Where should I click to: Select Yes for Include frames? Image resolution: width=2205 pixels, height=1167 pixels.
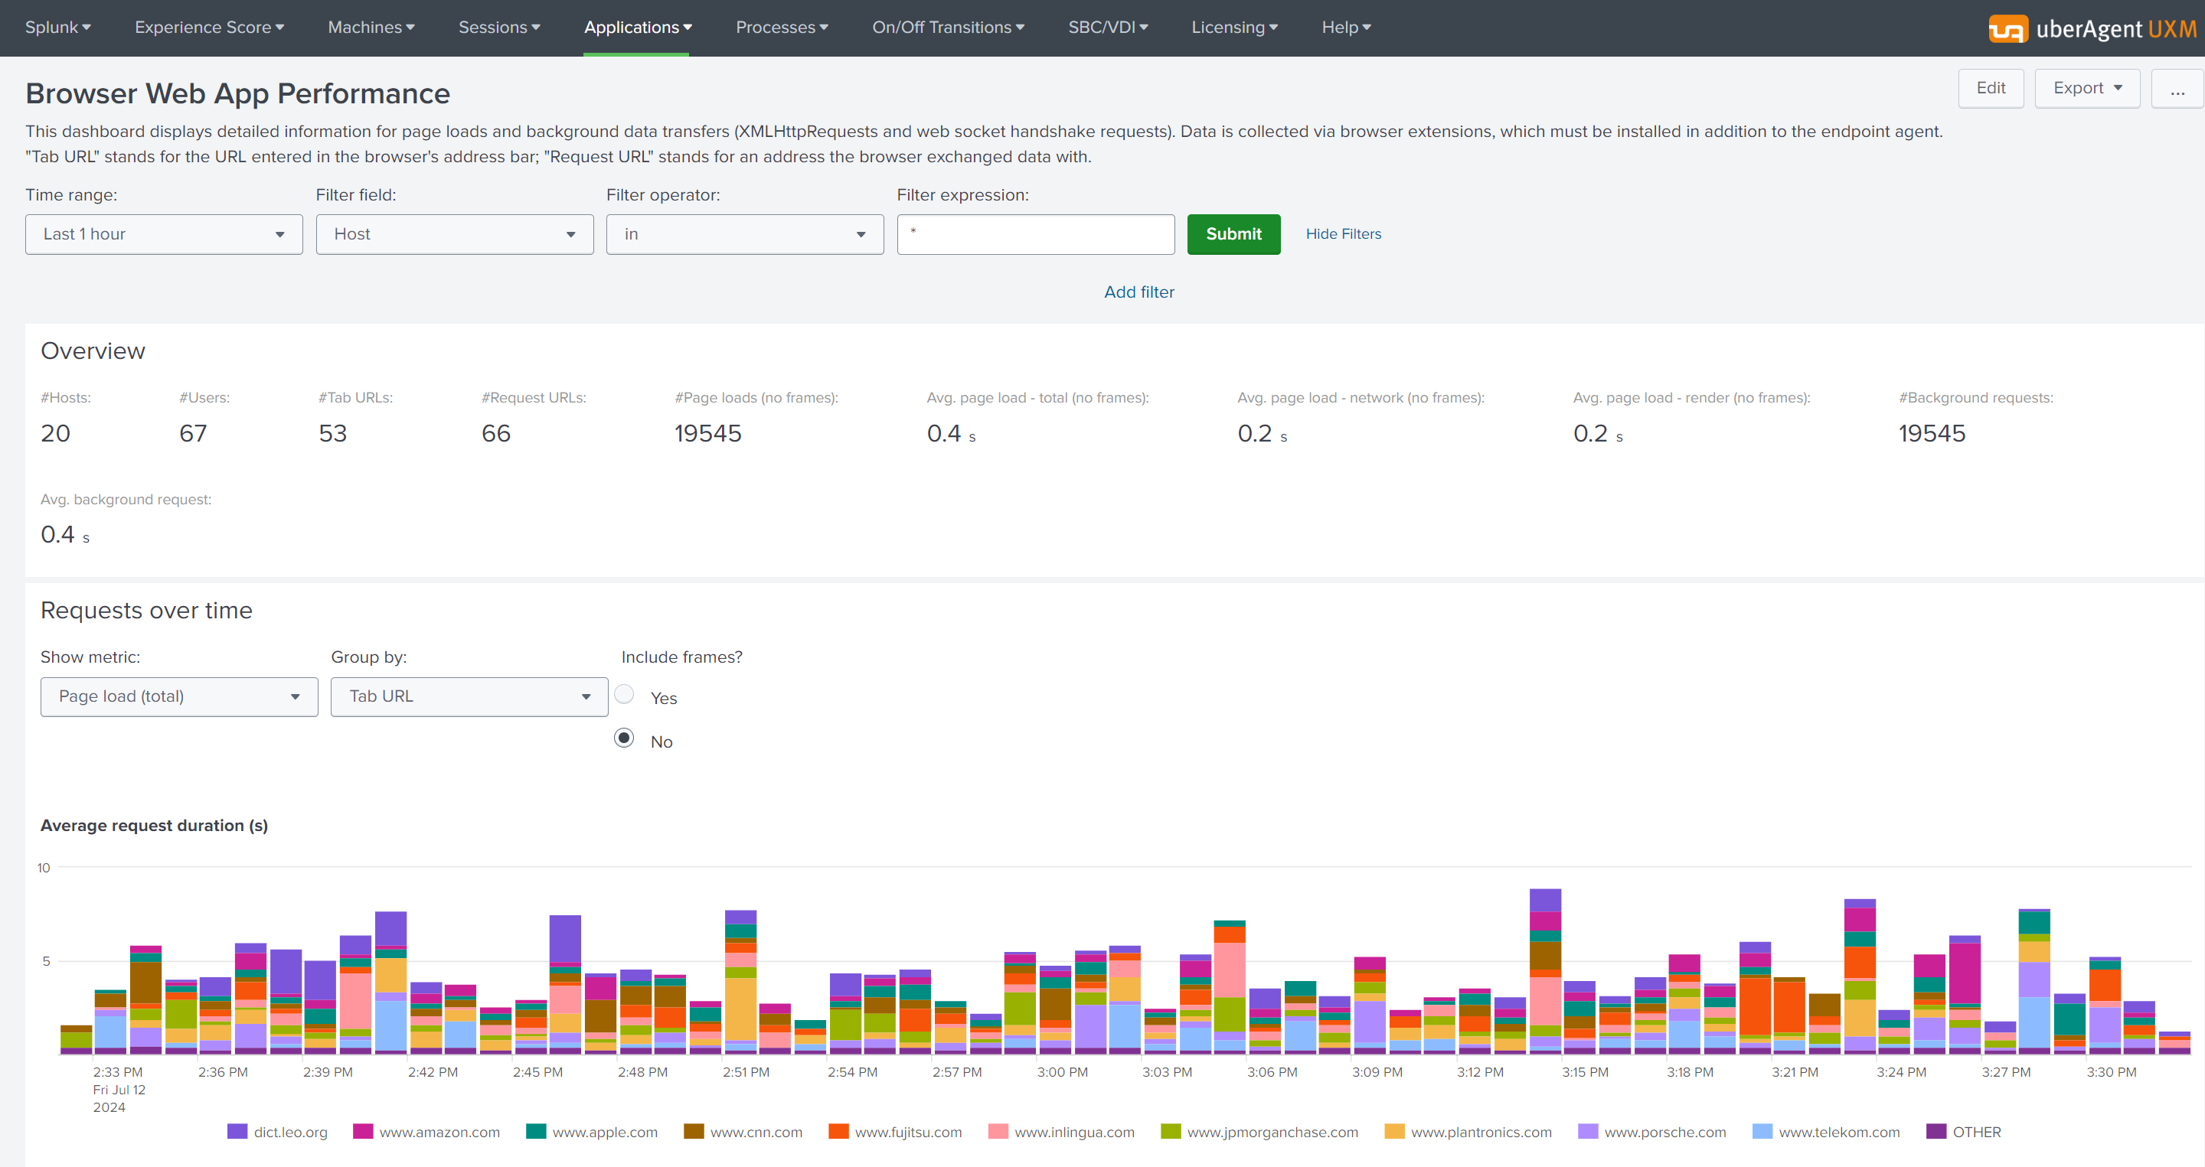click(624, 694)
